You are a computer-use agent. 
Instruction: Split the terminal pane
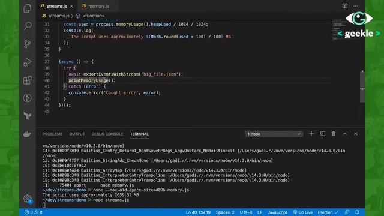323,134
